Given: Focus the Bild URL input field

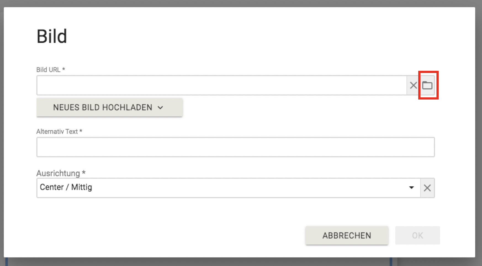Looking at the screenshot, I should 221,85.
